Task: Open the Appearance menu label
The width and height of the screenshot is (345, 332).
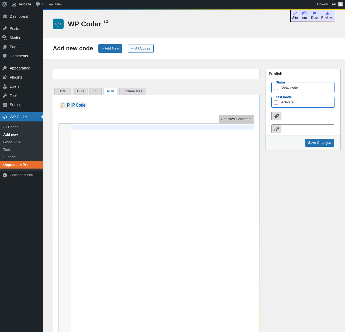Action: 20,68
